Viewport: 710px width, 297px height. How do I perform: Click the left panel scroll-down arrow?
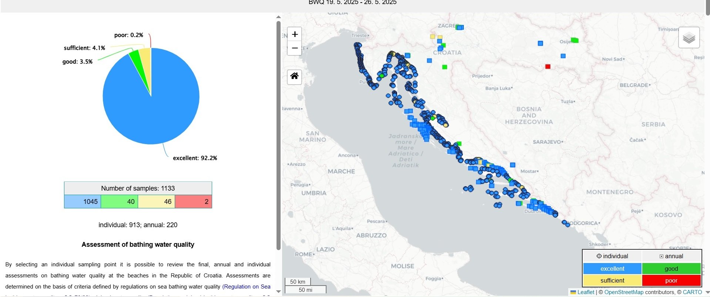pos(278,292)
